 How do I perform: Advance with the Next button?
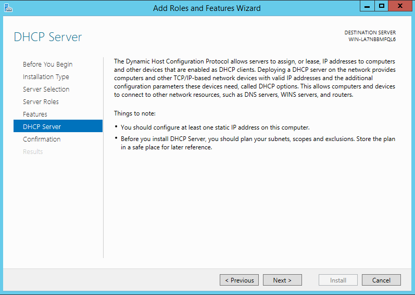[x=282, y=280]
